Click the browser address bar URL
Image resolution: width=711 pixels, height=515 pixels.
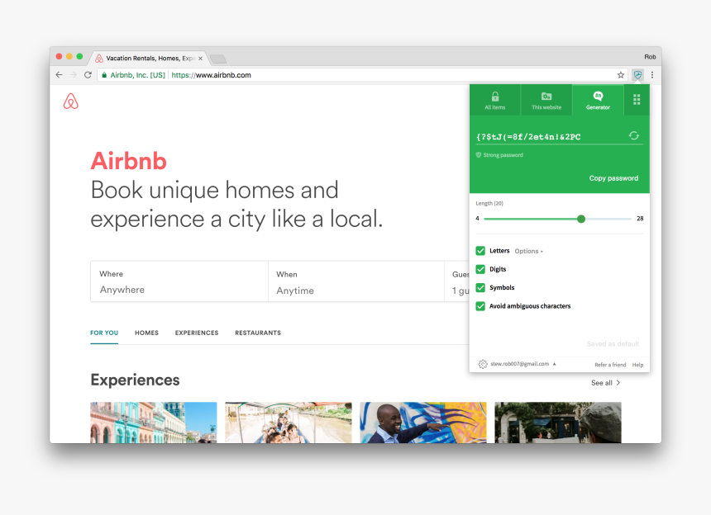(212, 75)
